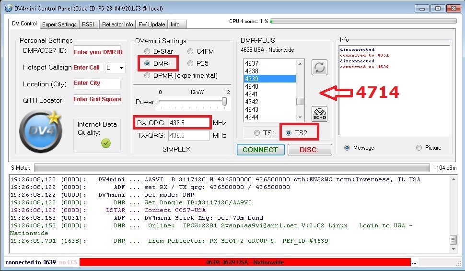Open the Expert Settings tab
465x271 pixels.
pos(59,24)
